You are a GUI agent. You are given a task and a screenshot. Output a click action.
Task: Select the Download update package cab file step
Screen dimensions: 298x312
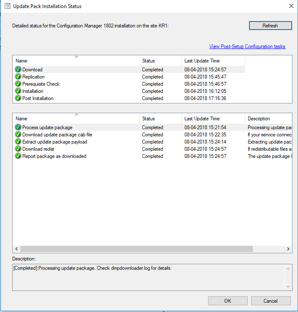[152, 135]
